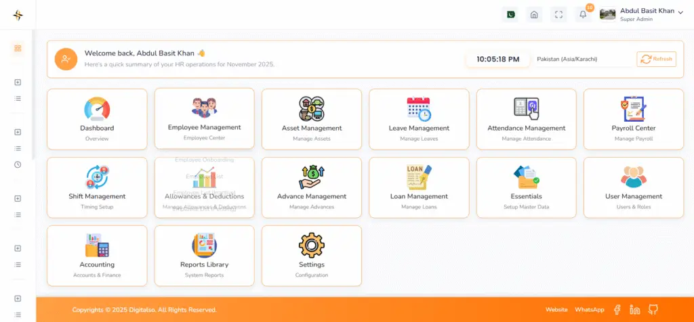Toggle fullscreen mode icon in header
Viewport: 694px width, 322px height.
558,15
